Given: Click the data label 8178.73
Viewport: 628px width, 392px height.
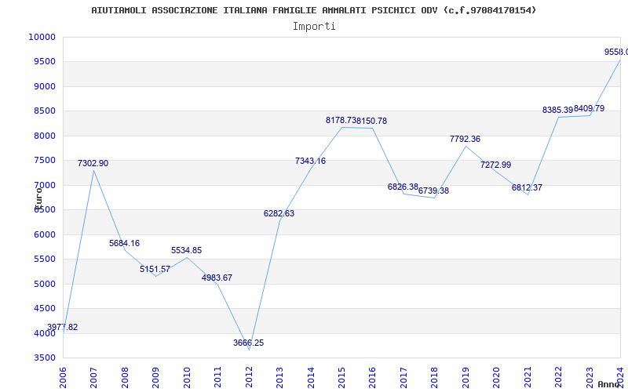Looking at the screenshot, I should [341, 120].
